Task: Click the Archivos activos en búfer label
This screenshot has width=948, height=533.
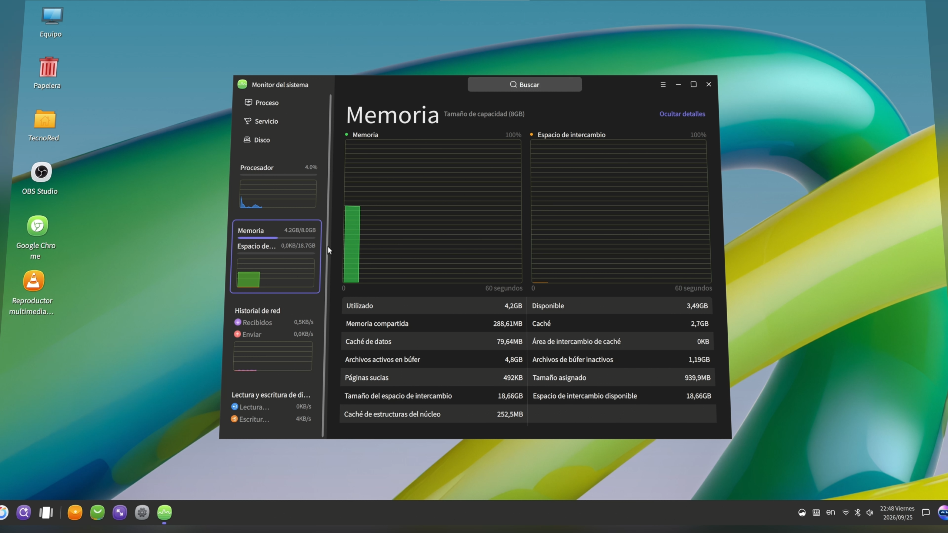Action: coord(382,359)
